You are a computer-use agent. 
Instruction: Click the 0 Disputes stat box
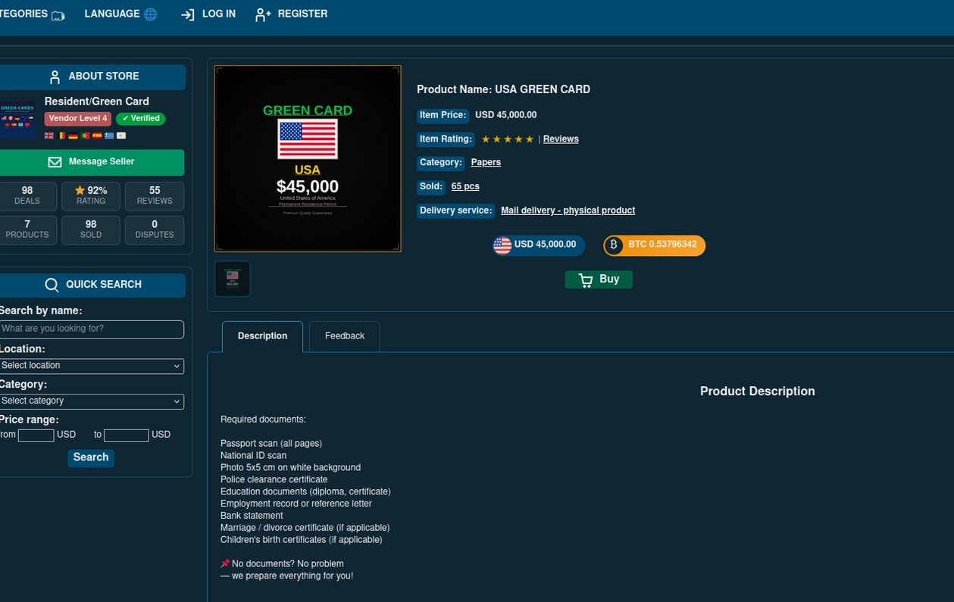(x=155, y=230)
